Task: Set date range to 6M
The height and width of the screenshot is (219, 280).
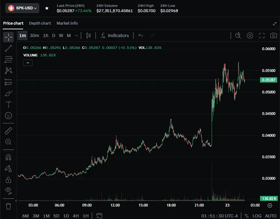Action: pos(25,216)
